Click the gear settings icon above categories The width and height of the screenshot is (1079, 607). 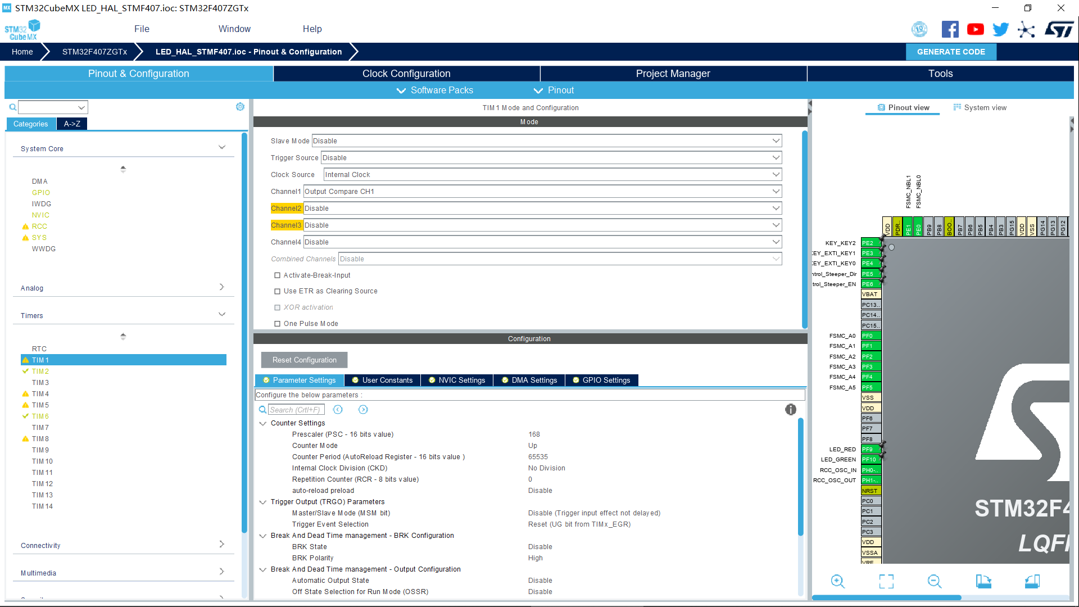(x=240, y=107)
